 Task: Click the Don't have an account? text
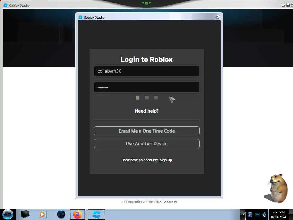point(140,160)
